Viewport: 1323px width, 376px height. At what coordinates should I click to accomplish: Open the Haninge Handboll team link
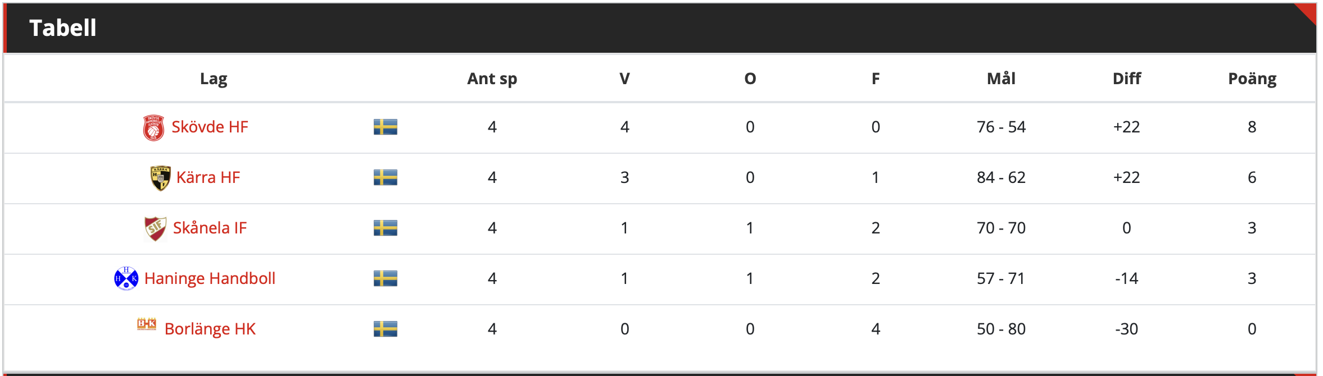click(x=210, y=278)
